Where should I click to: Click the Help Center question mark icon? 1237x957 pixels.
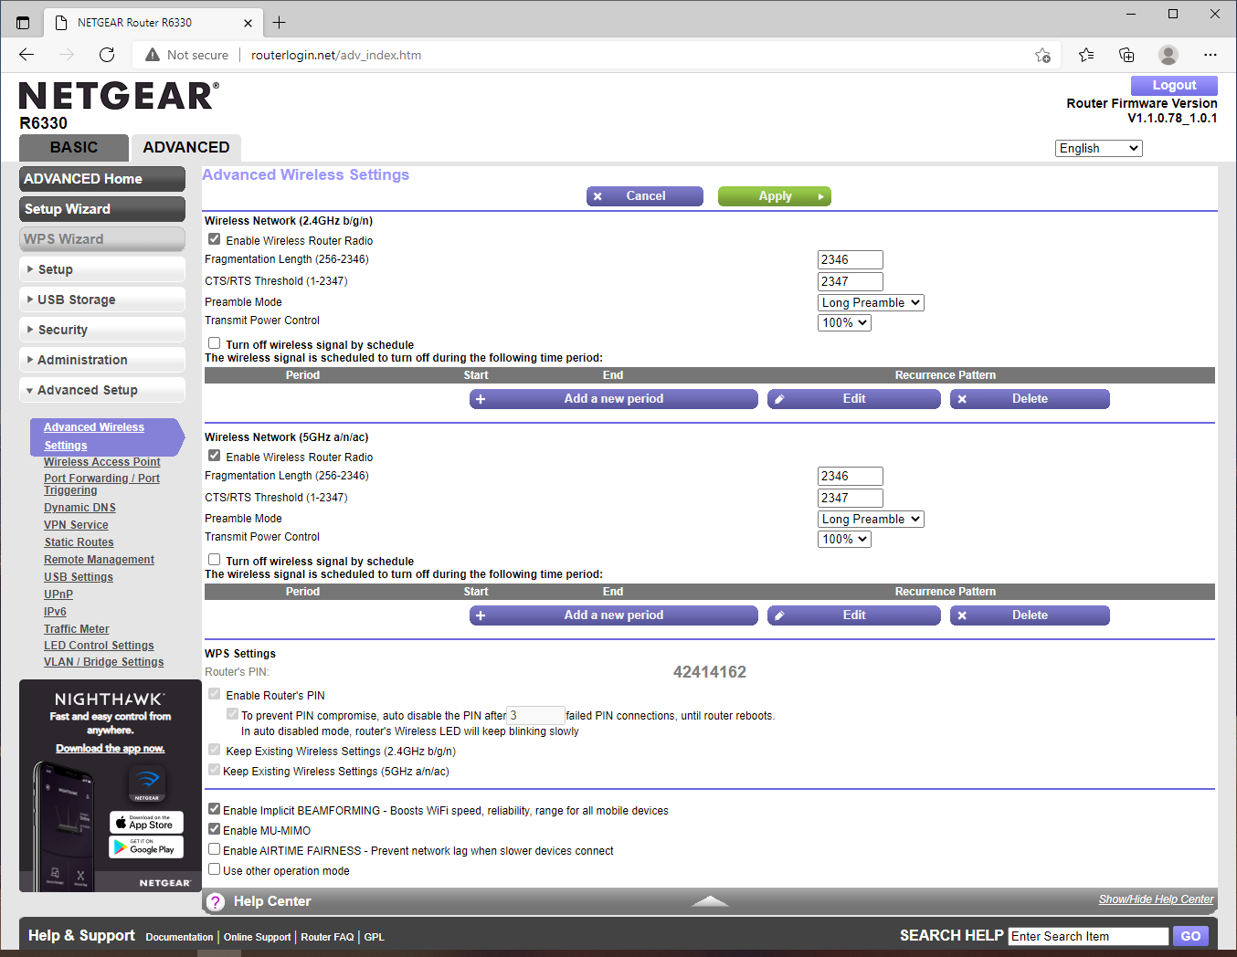[216, 902]
